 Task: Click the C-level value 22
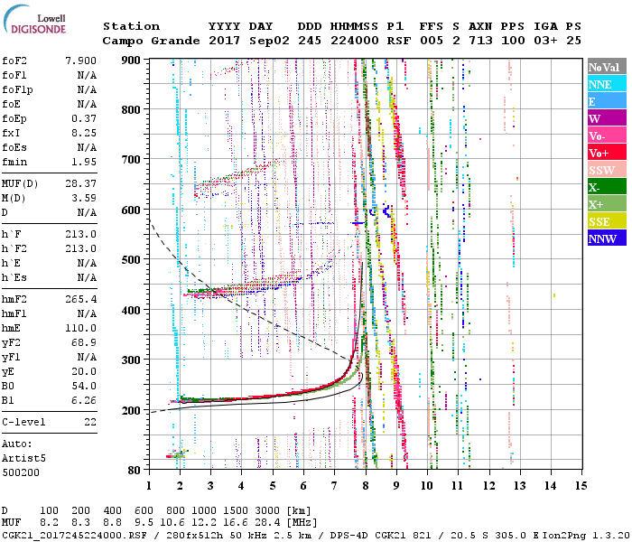click(x=89, y=421)
